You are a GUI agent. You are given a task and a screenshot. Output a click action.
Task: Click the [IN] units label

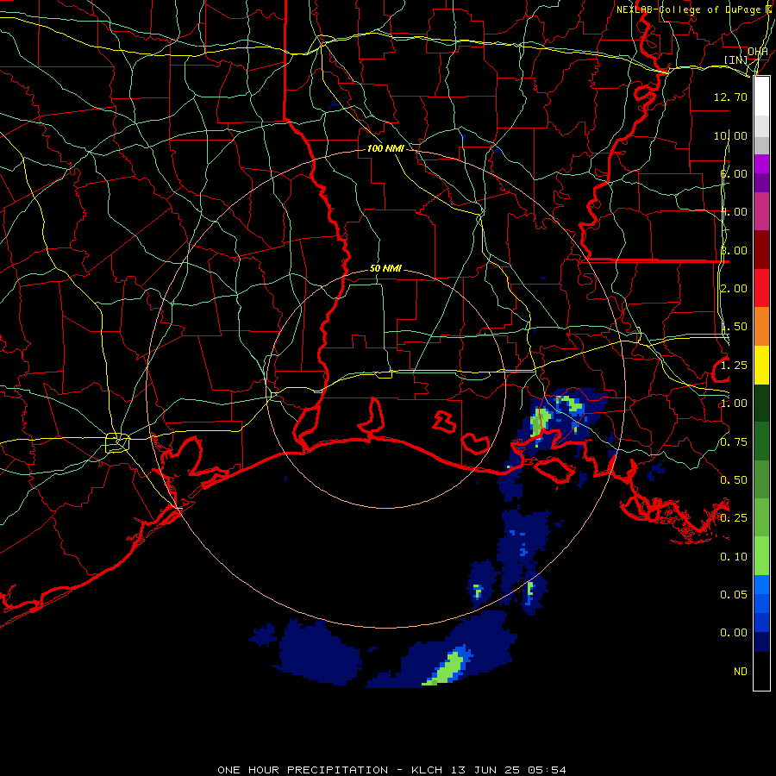(x=736, y=59)
